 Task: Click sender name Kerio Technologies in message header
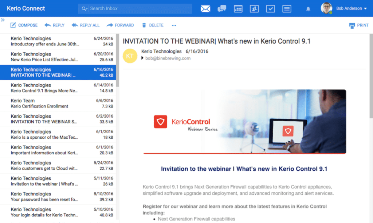[x=161, y=52]
